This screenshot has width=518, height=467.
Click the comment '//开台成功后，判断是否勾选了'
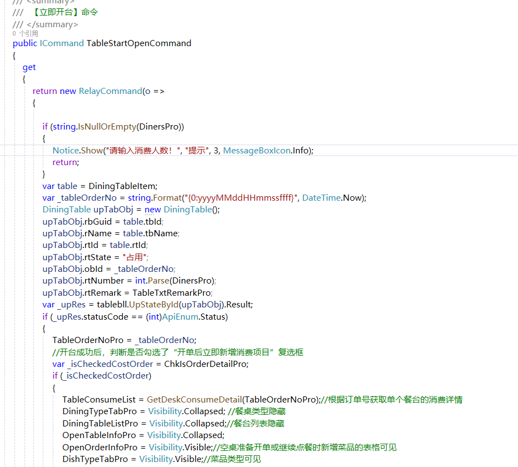point(111,352)
